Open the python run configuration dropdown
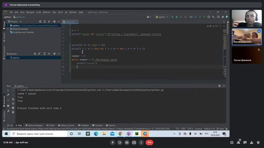Screen dimensions: 264x148 (x=162, y=17)
